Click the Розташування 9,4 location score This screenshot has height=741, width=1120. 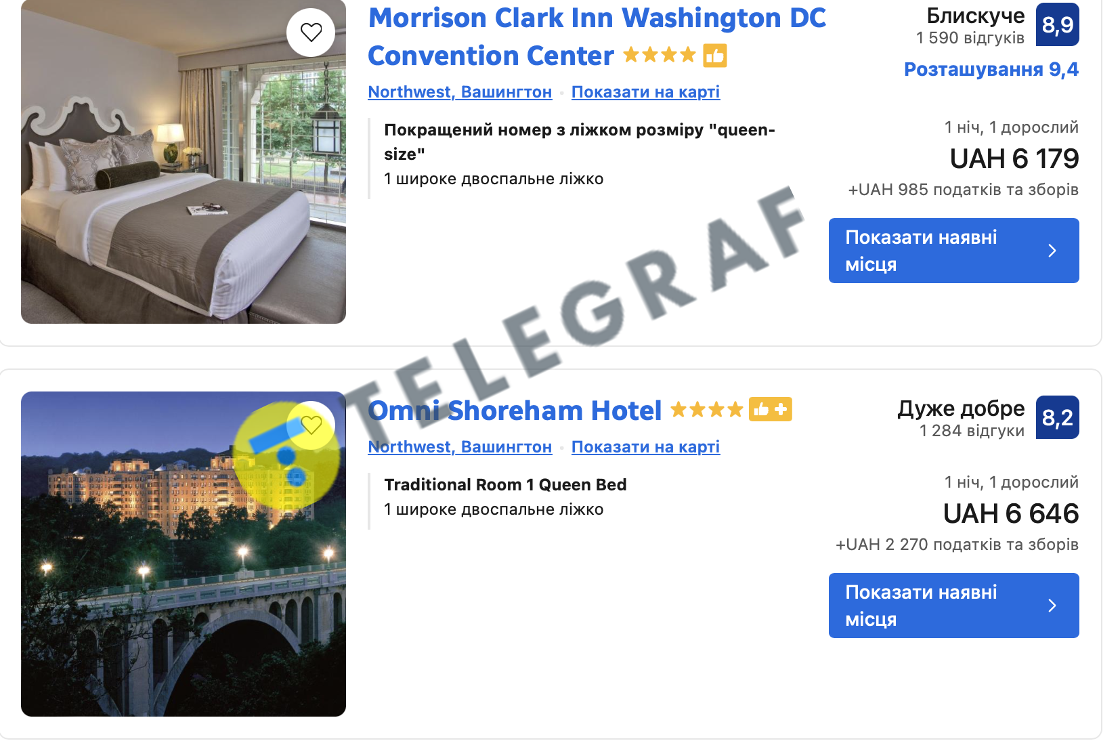pyautogui.click(x=991, y=69)
